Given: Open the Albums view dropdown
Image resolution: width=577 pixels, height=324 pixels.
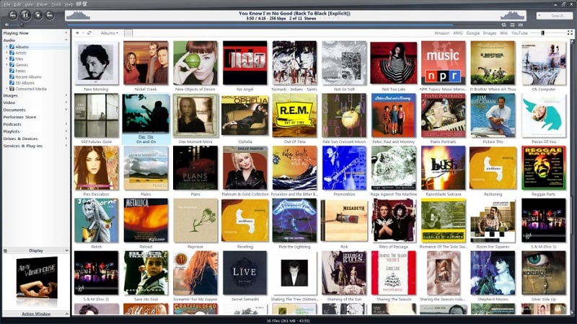Looking at the screenshot, I should click(110, 32).
